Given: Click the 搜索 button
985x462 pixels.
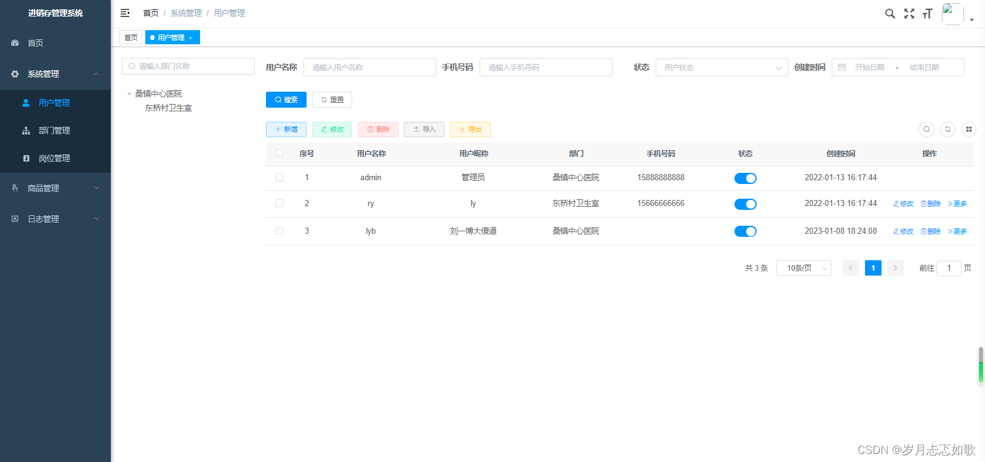Looking at the screenshot, I should [x=286, y=100].
